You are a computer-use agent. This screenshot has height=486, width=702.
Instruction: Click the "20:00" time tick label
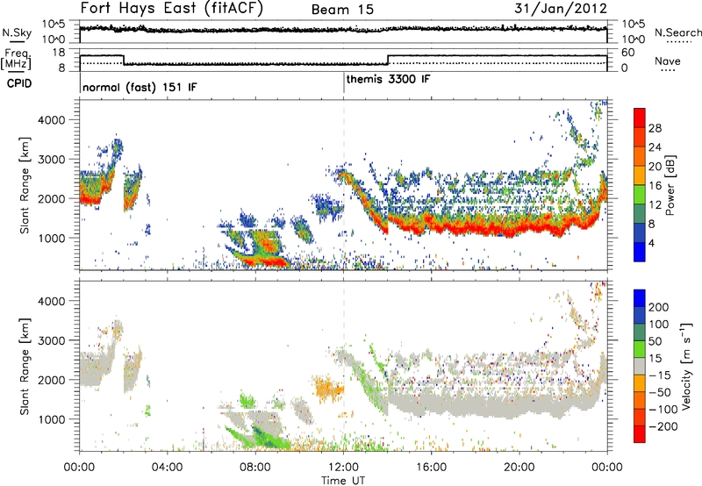(519, 468)
